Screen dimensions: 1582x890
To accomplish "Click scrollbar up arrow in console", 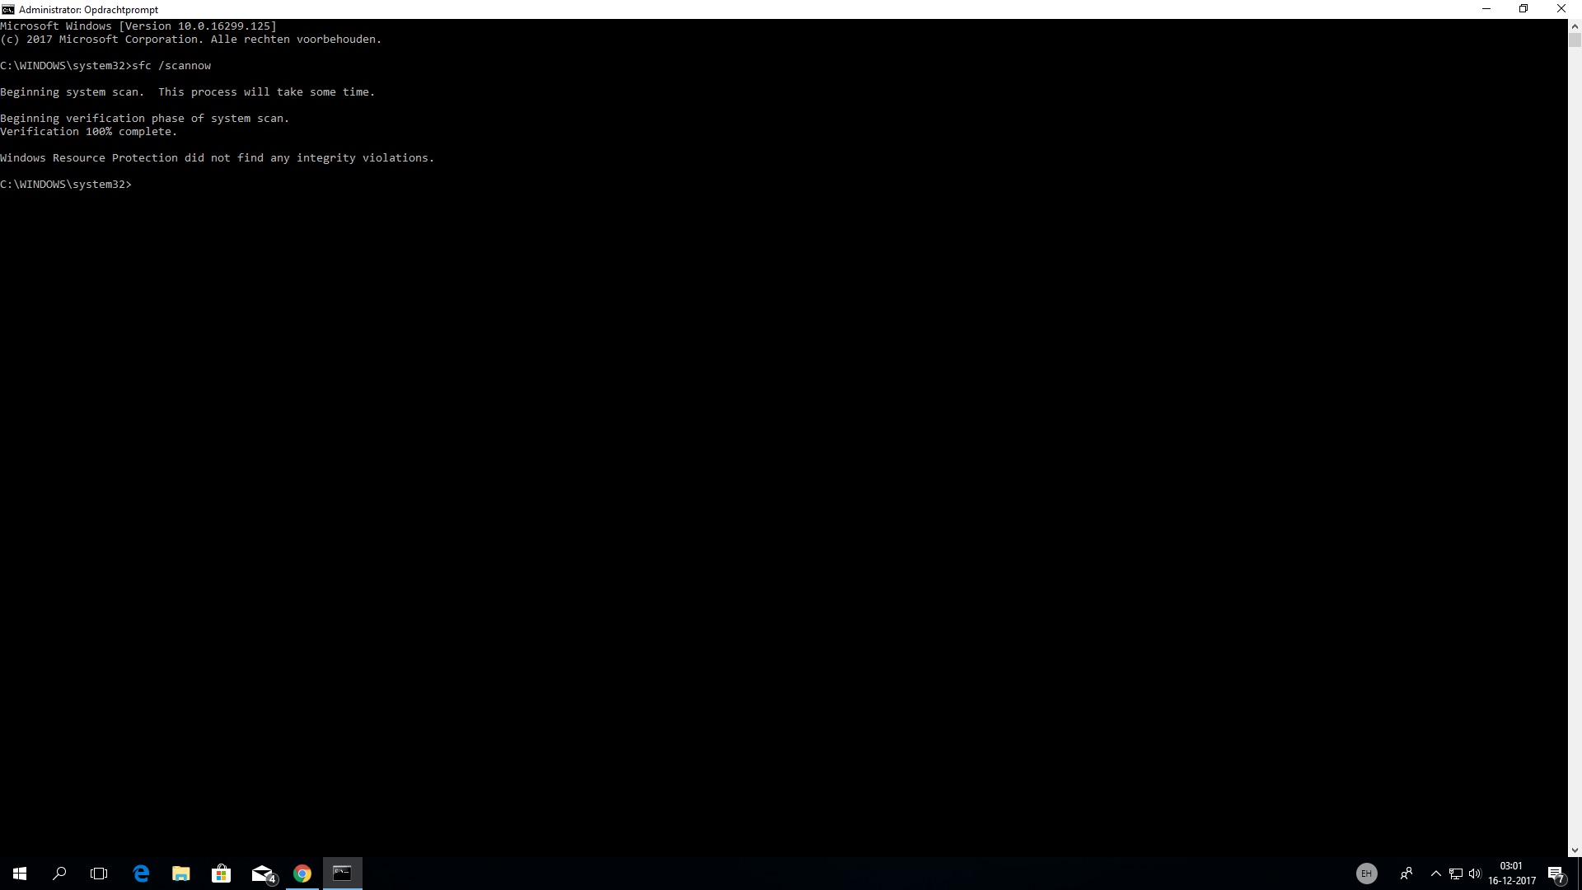I will (1575, 26).
